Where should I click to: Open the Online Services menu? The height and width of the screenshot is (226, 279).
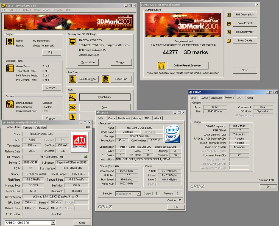click(43, 10)
